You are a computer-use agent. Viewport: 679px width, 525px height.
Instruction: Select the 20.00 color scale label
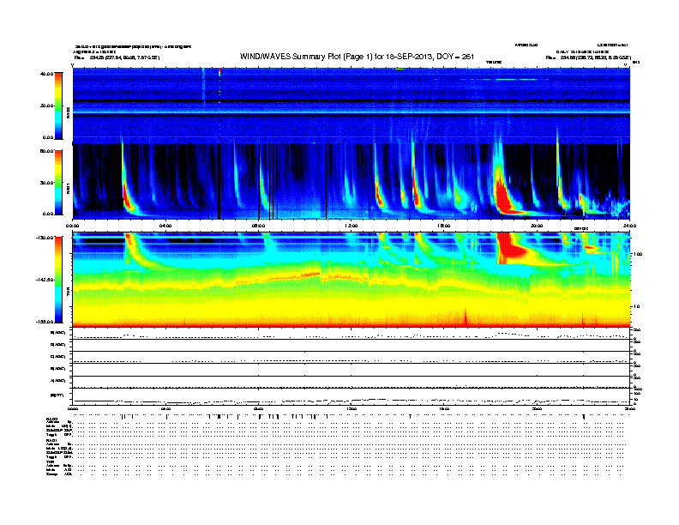click(46, 106)
